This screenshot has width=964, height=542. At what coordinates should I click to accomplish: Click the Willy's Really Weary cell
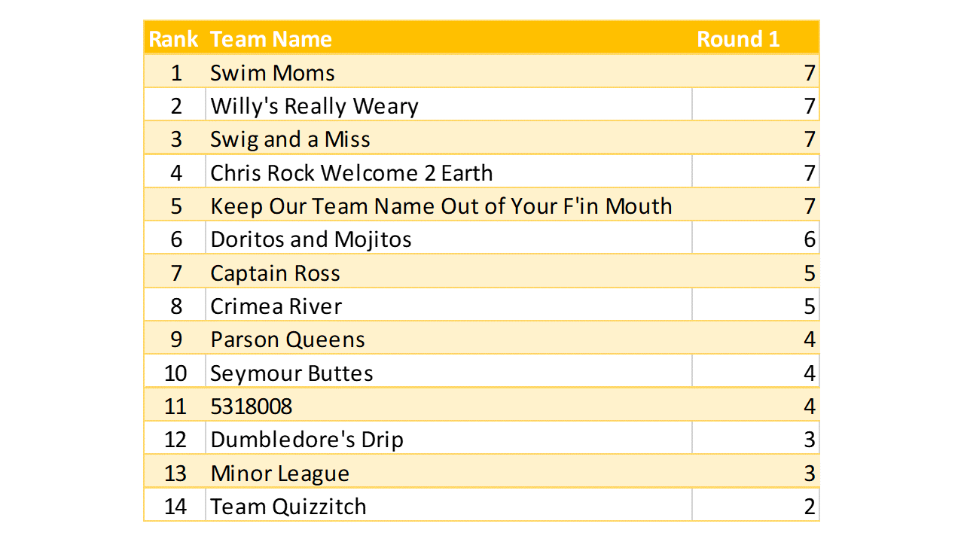point(314,106)
